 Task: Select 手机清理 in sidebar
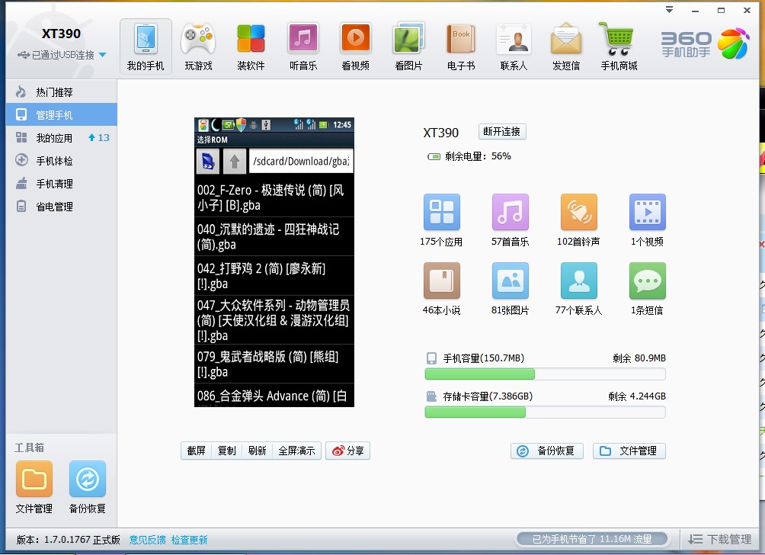[62, 184]
